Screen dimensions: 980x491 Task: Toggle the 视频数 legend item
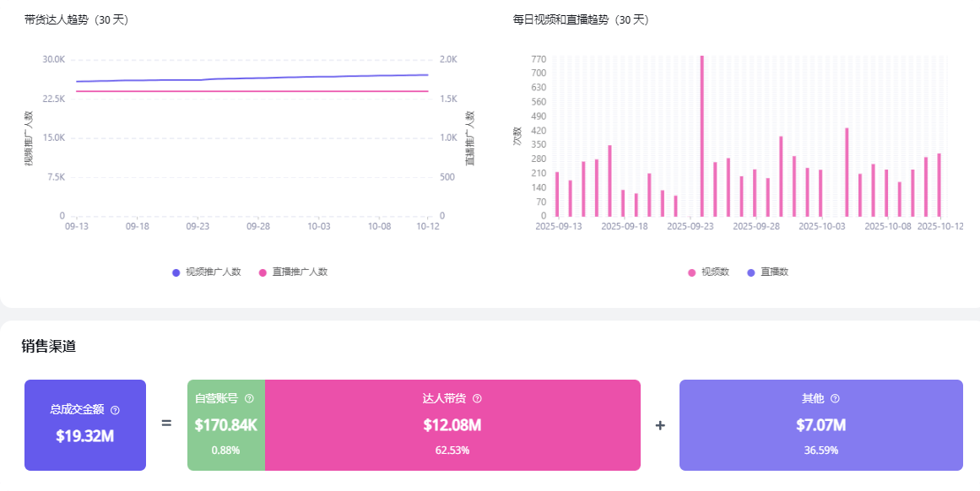click(708, 272)
